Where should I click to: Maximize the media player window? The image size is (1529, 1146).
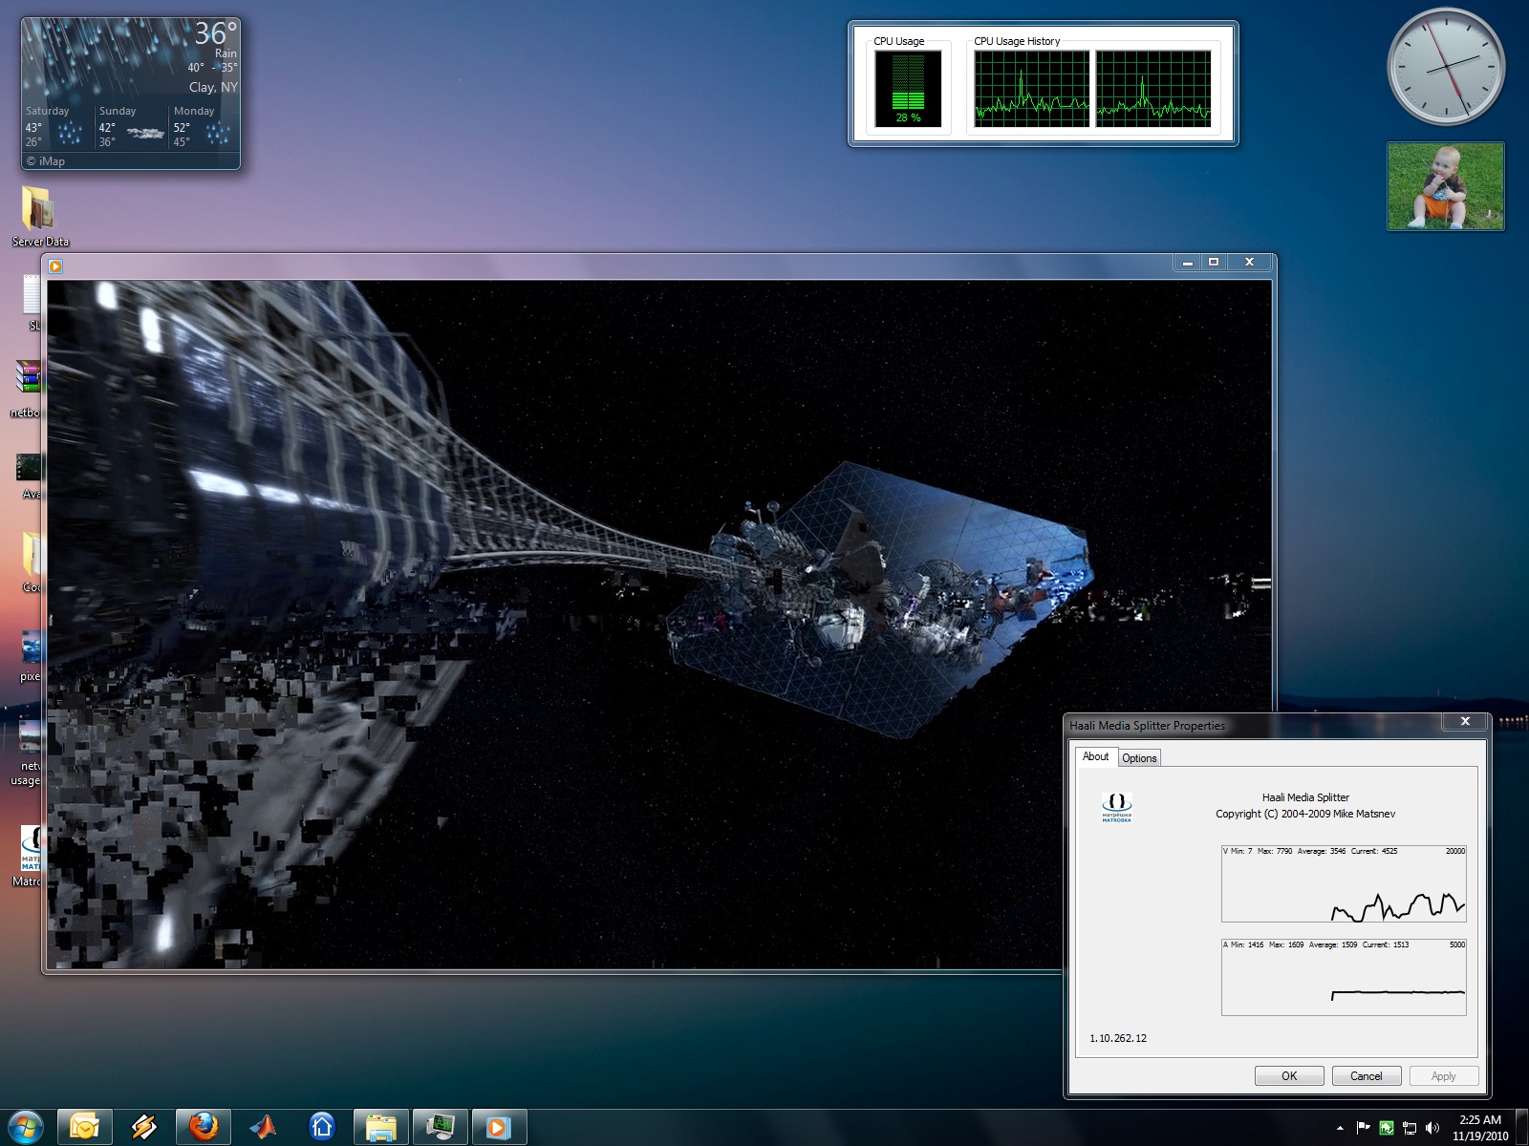point(1214,262)
